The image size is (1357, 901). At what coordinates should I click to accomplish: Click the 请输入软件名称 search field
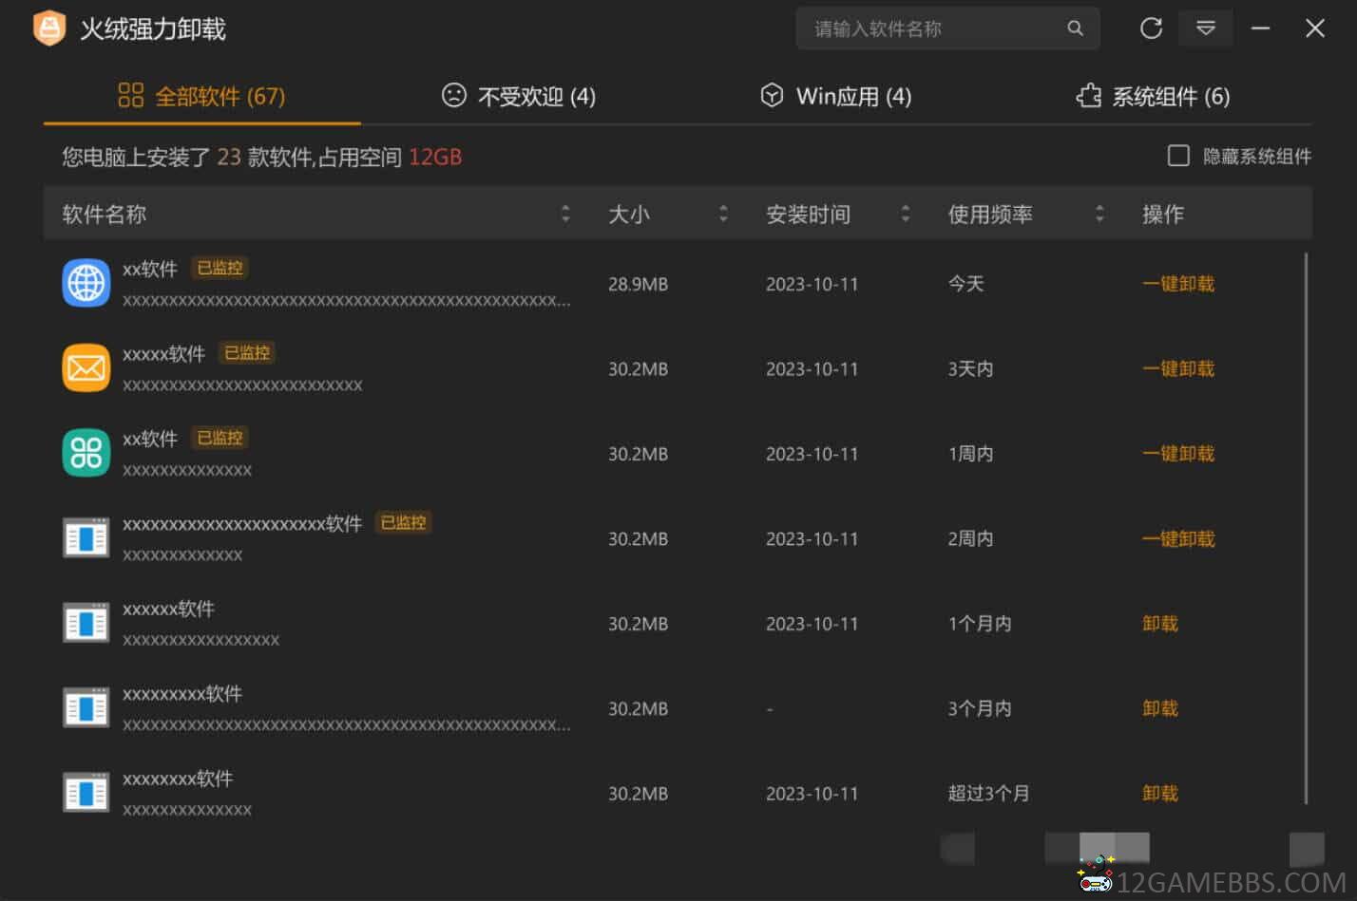click(931, 28)
